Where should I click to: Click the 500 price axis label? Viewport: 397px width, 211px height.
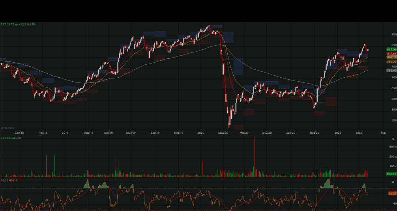pos(394,120)
